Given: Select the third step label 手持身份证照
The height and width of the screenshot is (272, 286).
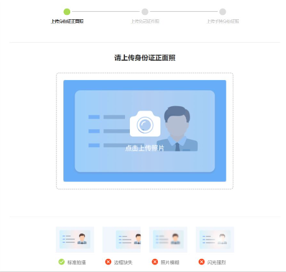Looking at the screenshot, I should point(223,21).
